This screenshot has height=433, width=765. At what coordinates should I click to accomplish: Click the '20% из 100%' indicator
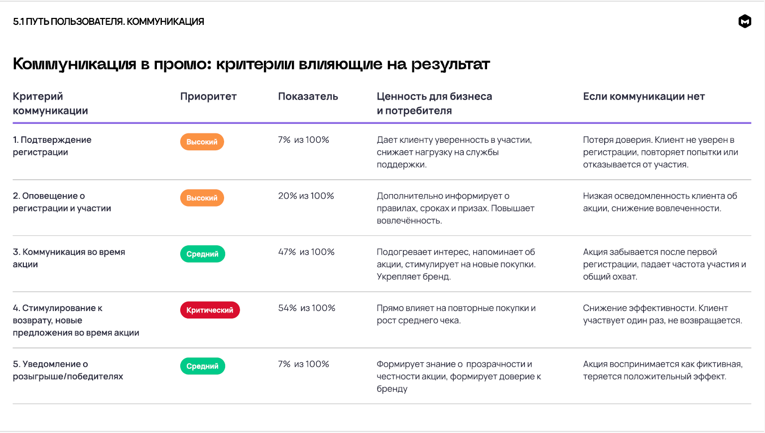coord(306,196)
